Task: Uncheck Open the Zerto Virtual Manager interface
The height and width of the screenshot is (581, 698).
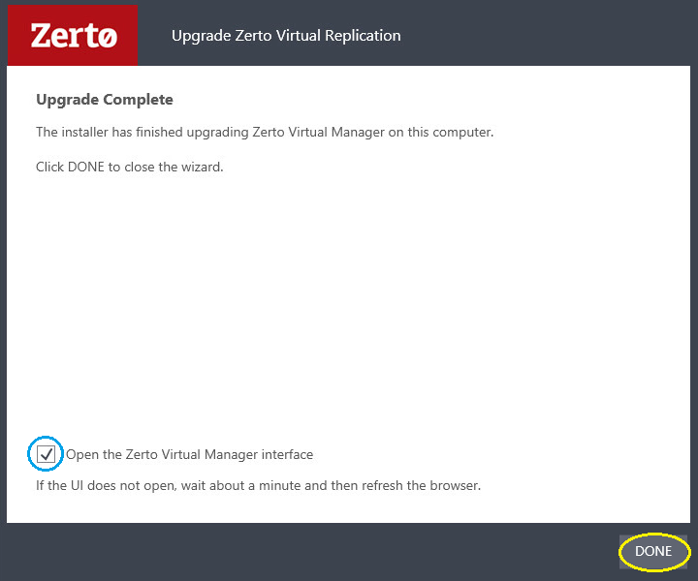Action: [x=46, y=454]
